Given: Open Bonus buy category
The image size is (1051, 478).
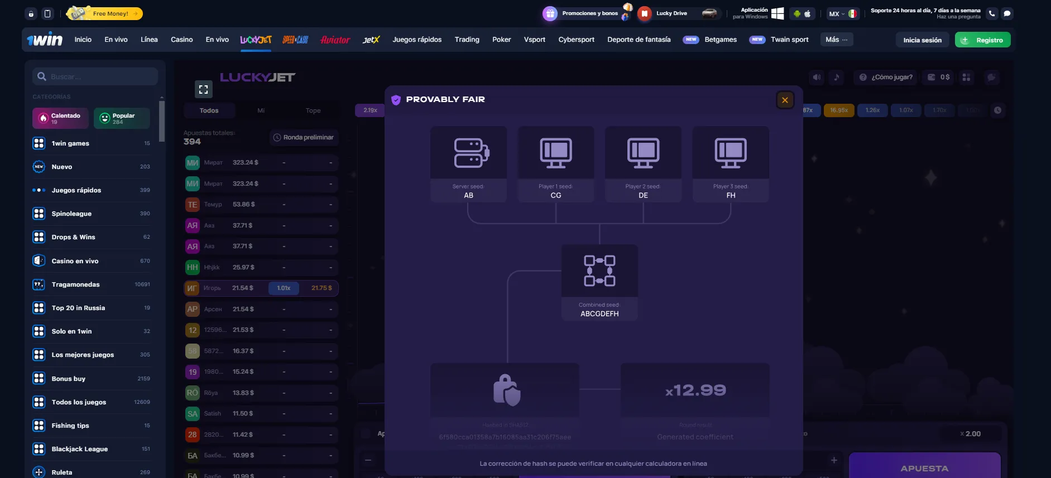Looking at the screenshot, I should pos(92,379).
